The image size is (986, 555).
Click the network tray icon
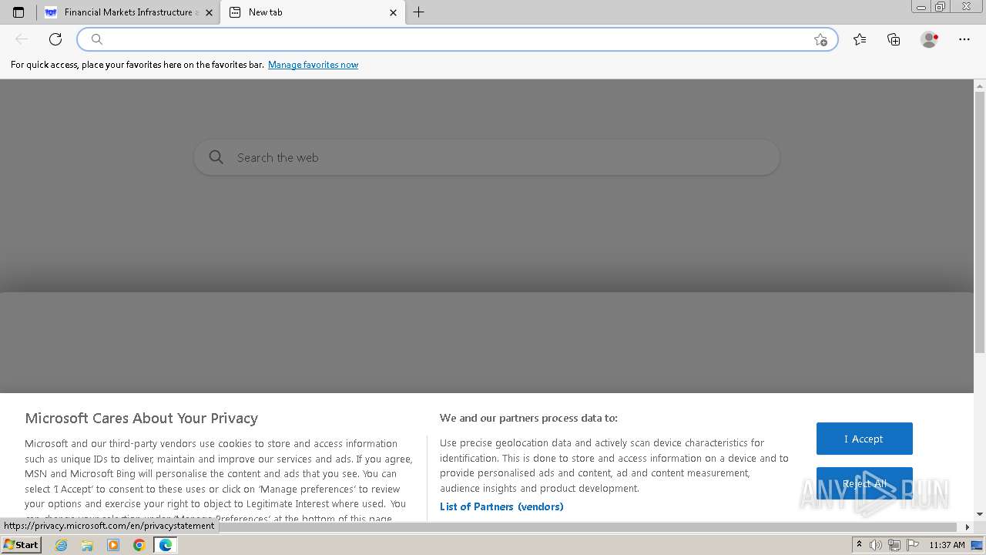[894, 545]
